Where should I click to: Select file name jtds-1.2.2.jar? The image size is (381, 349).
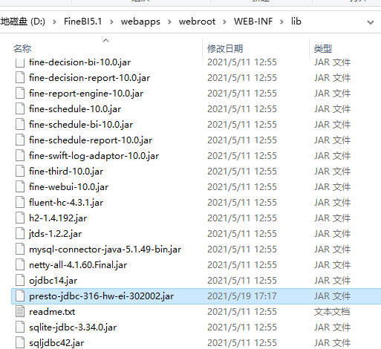55,234
